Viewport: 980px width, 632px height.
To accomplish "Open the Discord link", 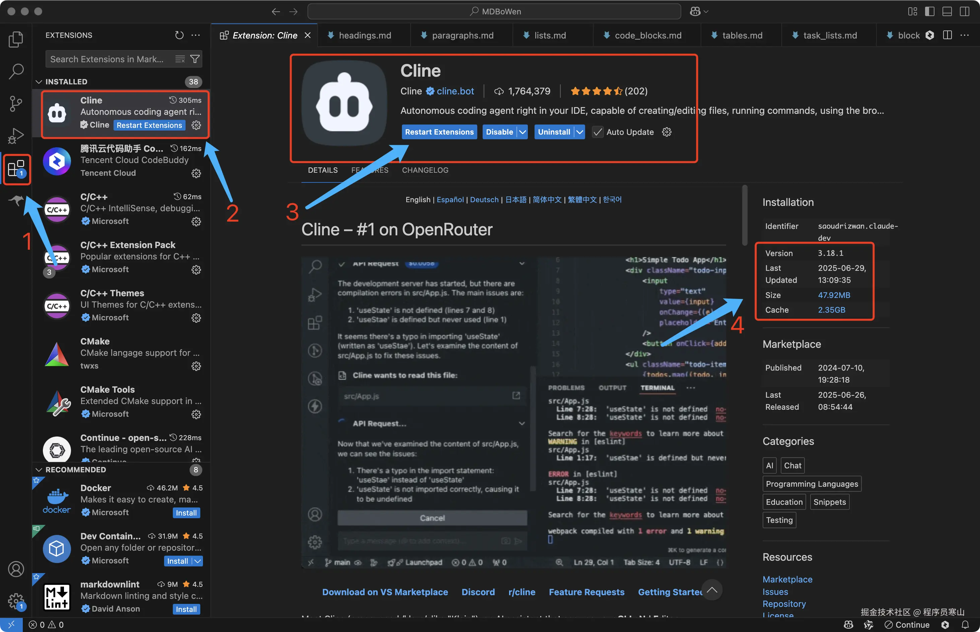I will coord(478,592).
